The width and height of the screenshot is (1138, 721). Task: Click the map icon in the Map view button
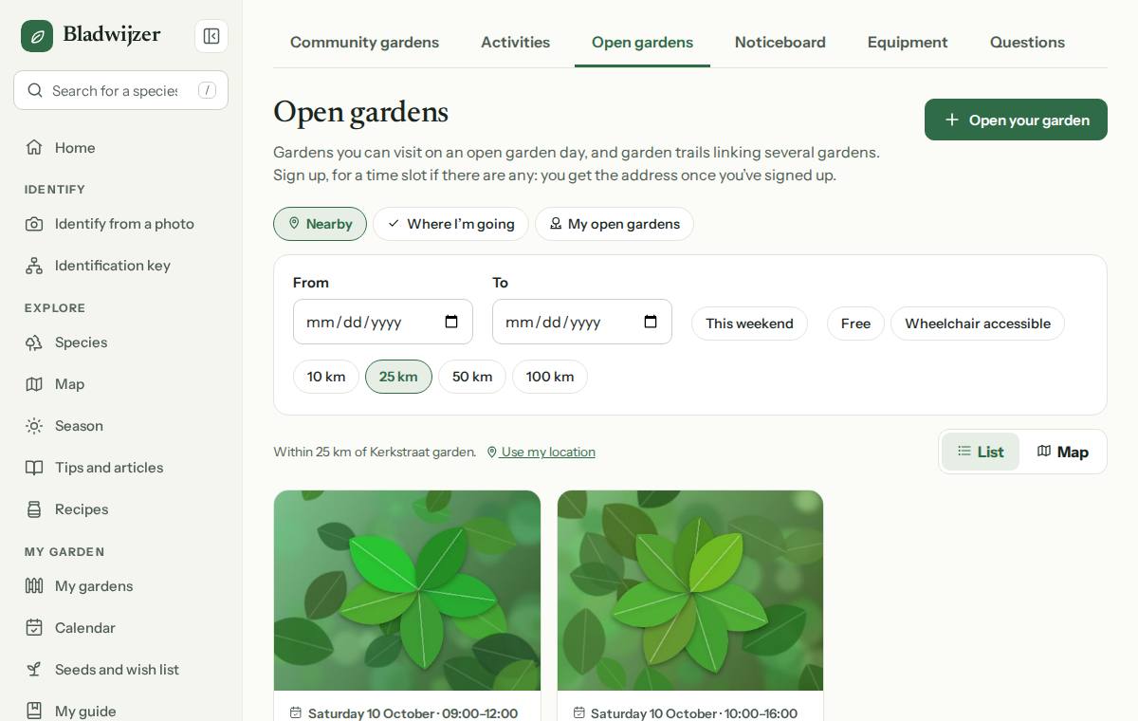[x=1044, y=451]
